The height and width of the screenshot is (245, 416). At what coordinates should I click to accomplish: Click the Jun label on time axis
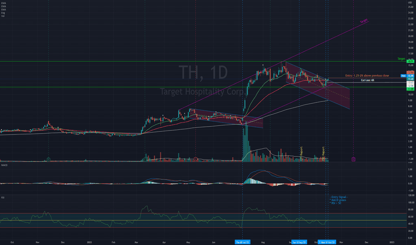coord(213,242)
